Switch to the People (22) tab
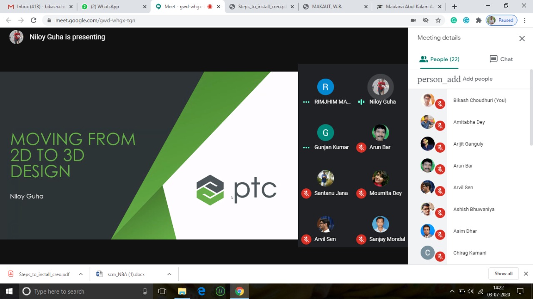The image size is (533, 299). (439, 59)
